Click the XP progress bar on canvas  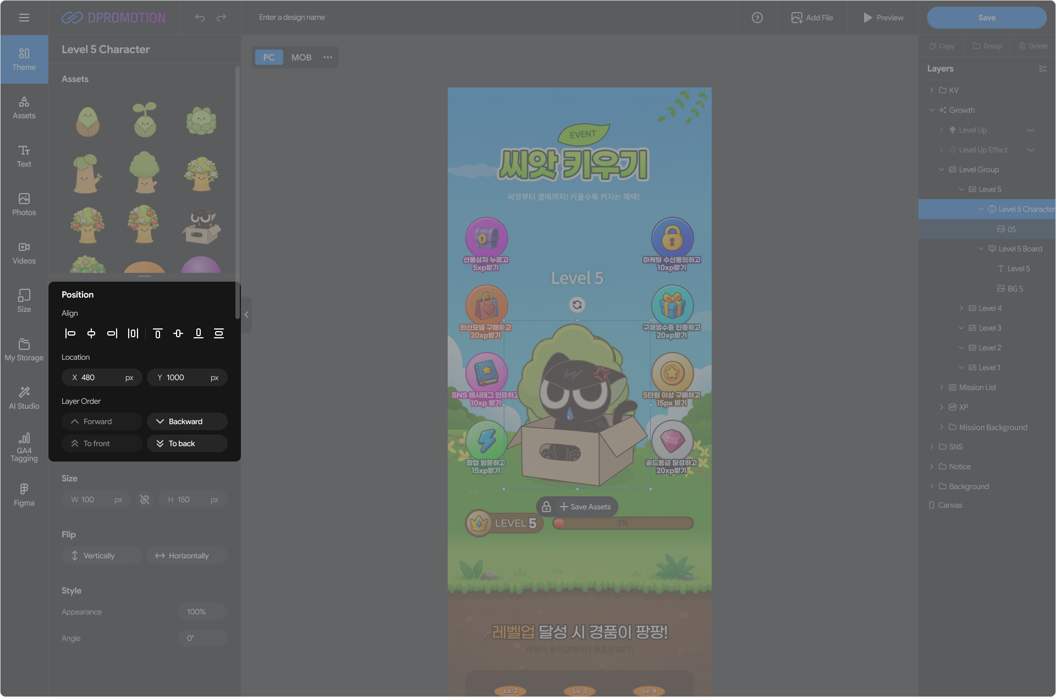pyautogui.click(x=623, y=523)
